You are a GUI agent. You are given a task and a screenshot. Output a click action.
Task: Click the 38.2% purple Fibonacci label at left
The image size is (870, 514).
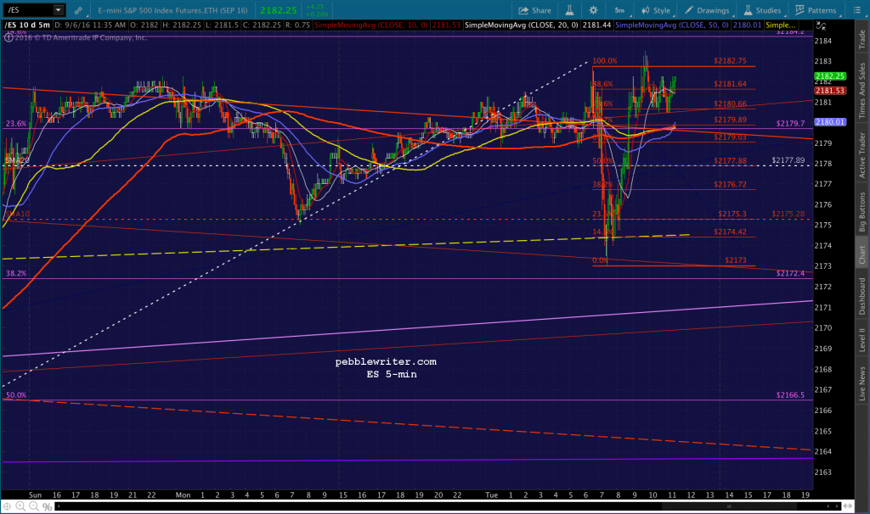pyautogui.click(x=16, y=274)
